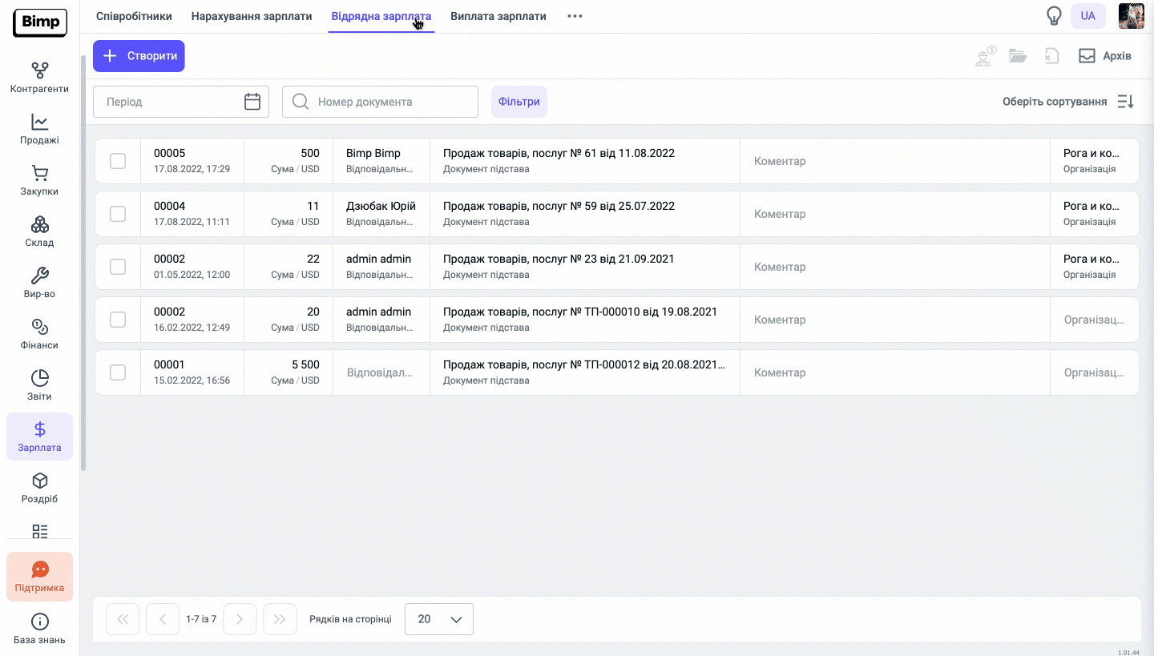Click the date 16.02.2022, 12:49
Viewport: 1154px width, 656px height.
(x=192, y=328)
